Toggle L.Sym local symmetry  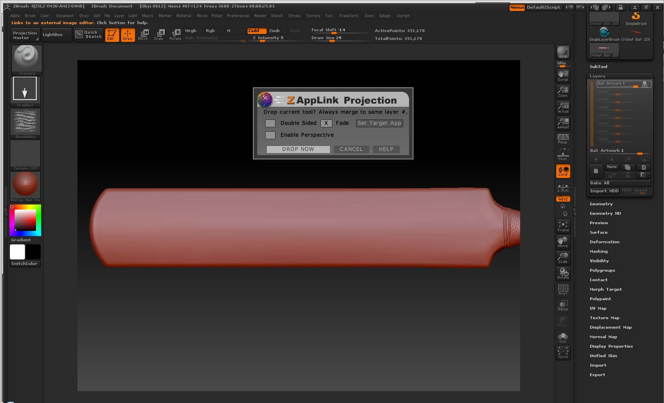point(563,187)
